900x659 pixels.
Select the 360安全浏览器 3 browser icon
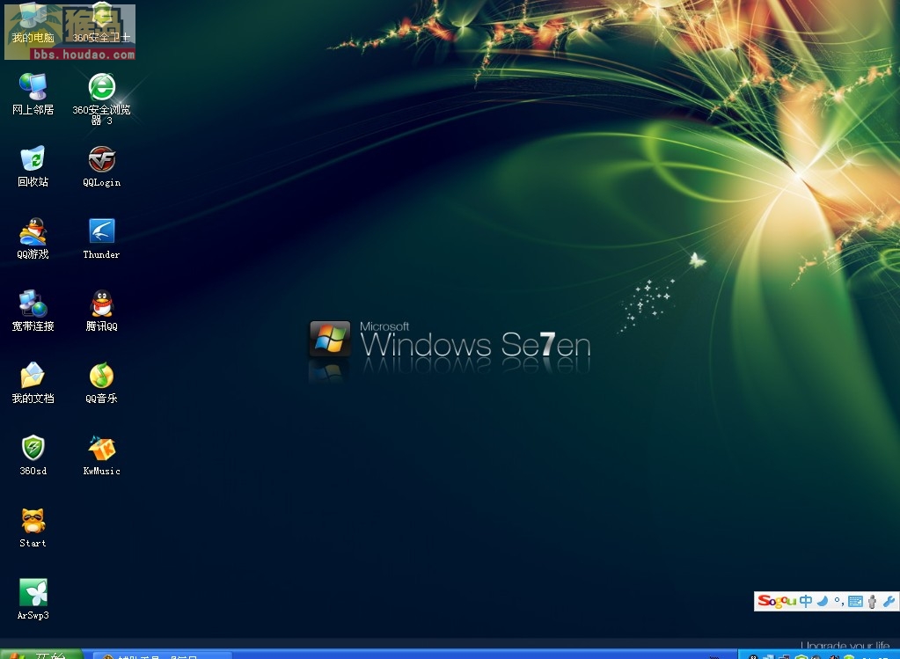click(x=101, y=99)
